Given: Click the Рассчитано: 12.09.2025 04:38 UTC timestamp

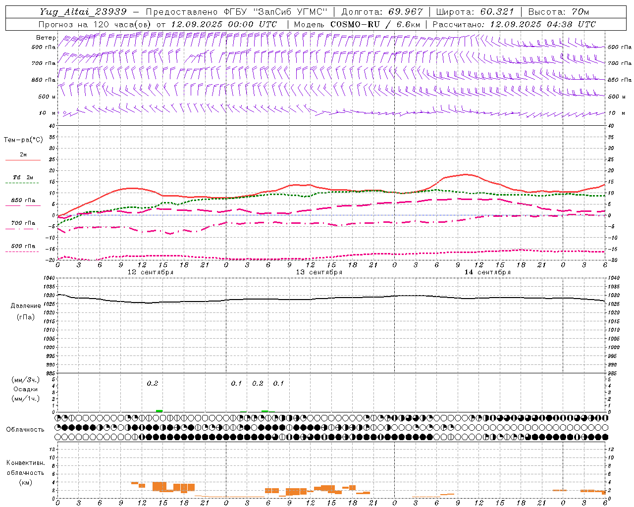Looking at the screenshot, I should click(514, 24).
